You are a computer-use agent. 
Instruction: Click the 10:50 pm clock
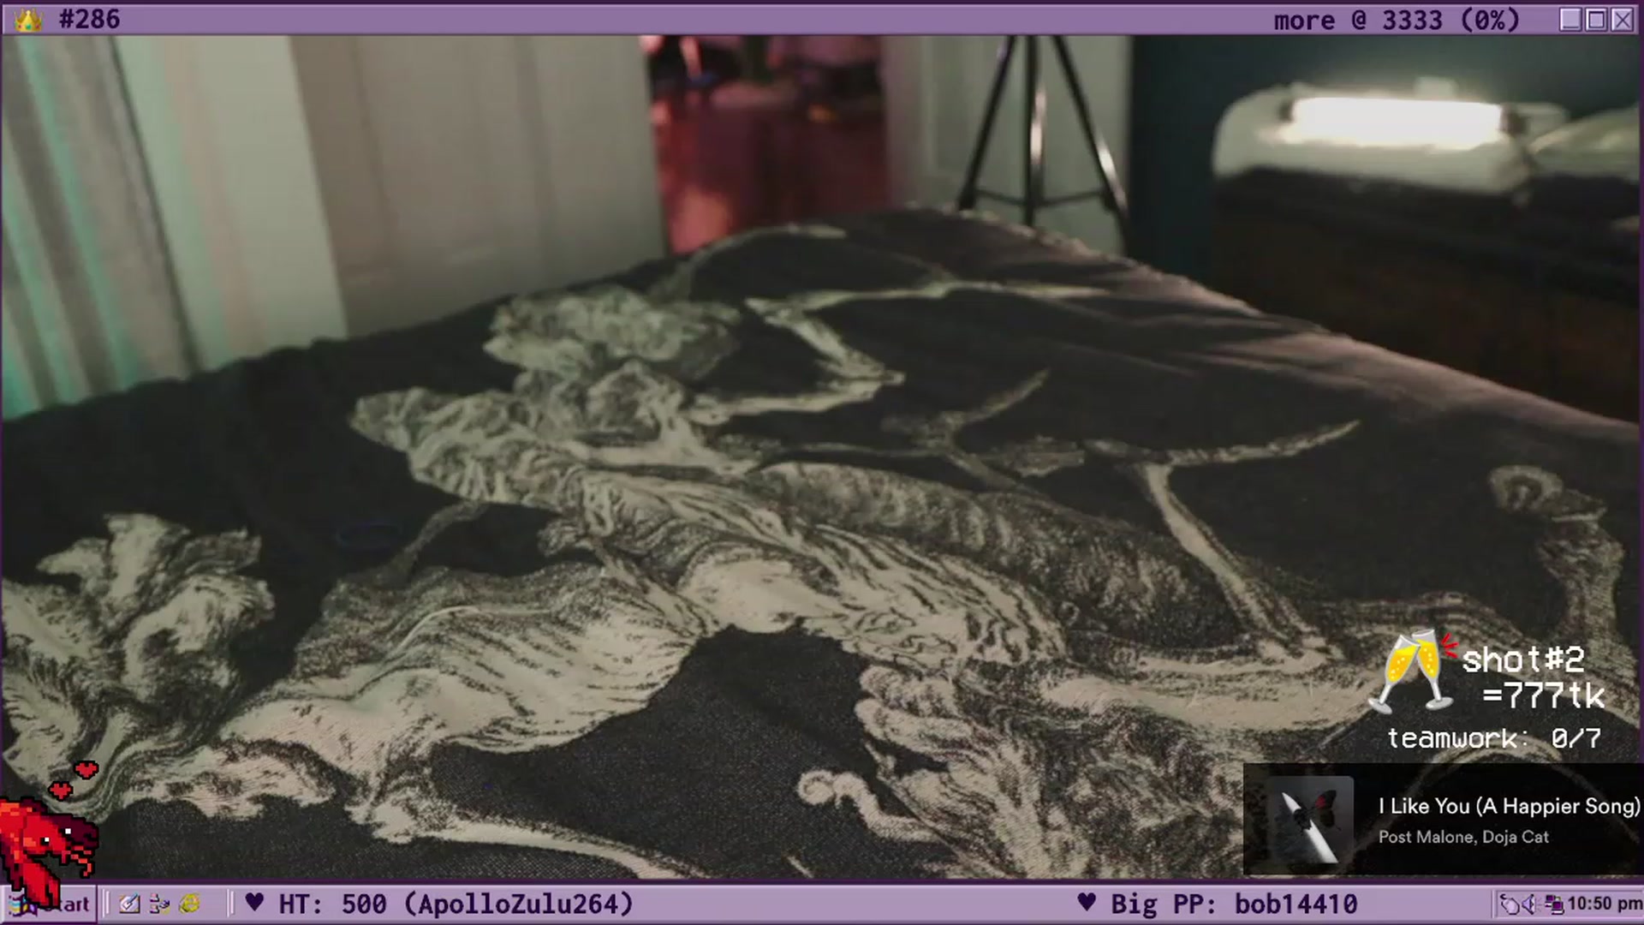(1605, 904)
